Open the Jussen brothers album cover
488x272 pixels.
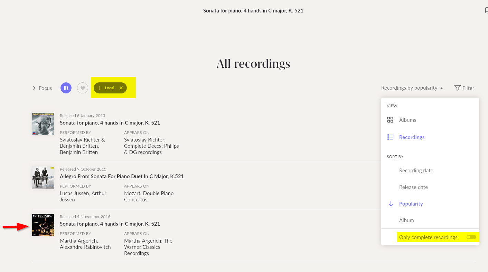(43, 178)
